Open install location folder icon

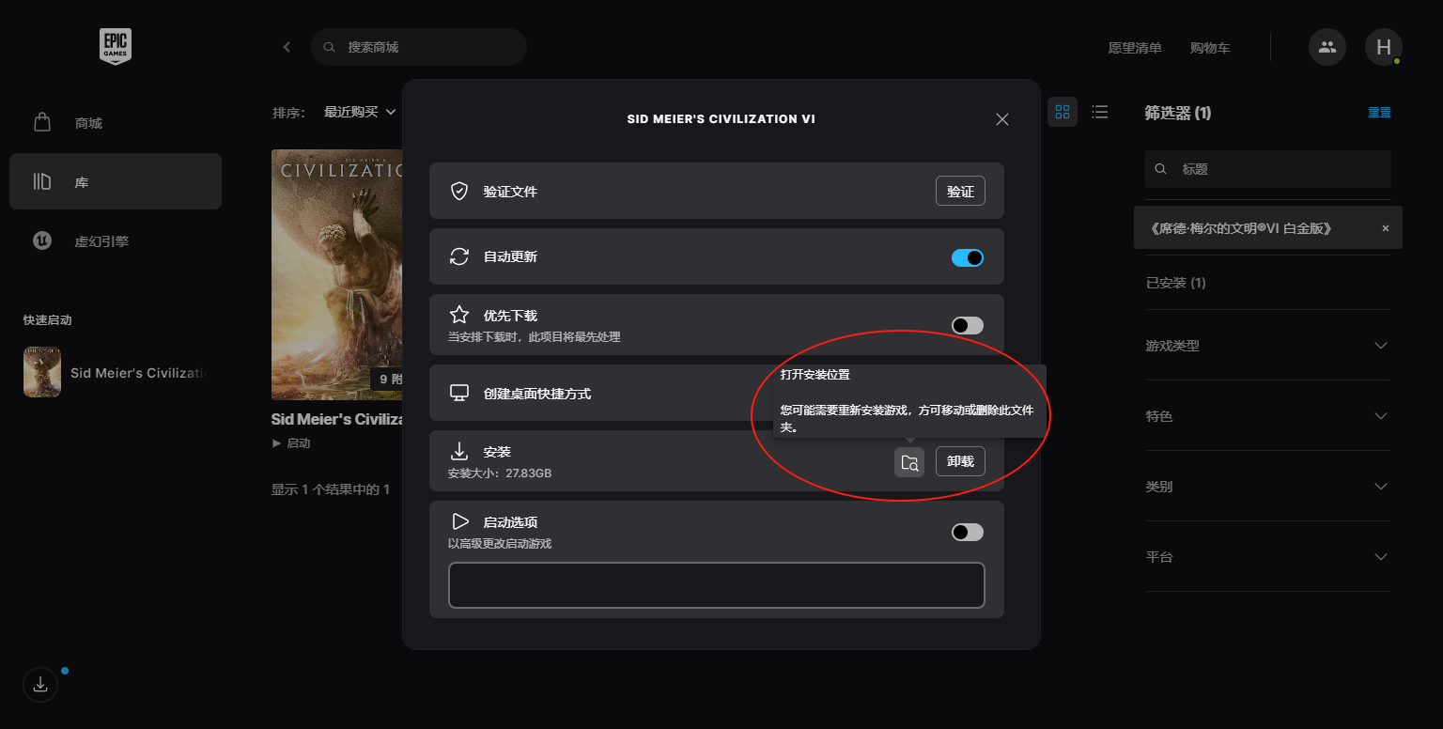pos(909,462)
